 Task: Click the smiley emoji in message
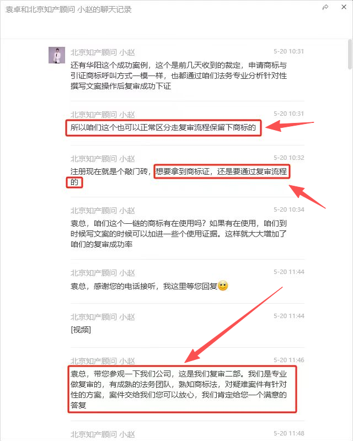coord(223,286)
